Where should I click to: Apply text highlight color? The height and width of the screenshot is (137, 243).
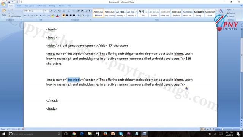[x=52, y=16]
